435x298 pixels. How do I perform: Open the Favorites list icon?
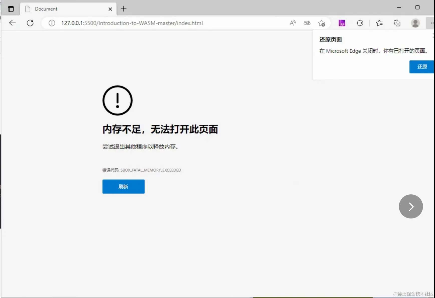pos(379,23)
